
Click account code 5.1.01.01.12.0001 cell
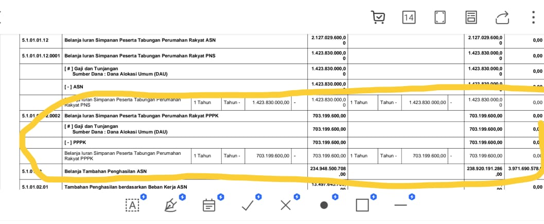[40, 55]
